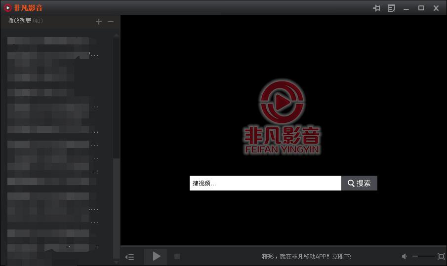Click the volume slider track
The width and height of the screenshot is (447, 266).
(x=423, y=257)
